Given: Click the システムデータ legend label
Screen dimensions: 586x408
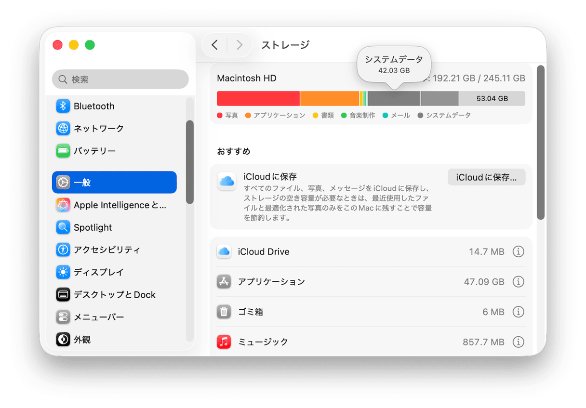Looking at the screenshot, I should 448,116.
